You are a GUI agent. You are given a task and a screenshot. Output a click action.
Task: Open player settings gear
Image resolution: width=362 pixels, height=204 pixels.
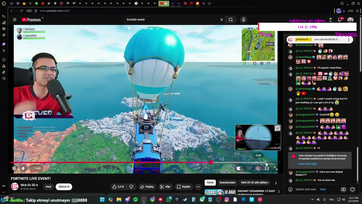258,168
